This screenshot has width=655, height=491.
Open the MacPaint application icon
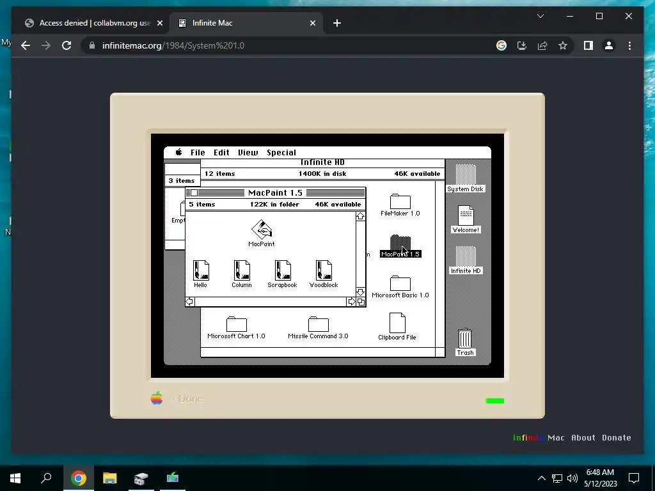pos(262,229)
